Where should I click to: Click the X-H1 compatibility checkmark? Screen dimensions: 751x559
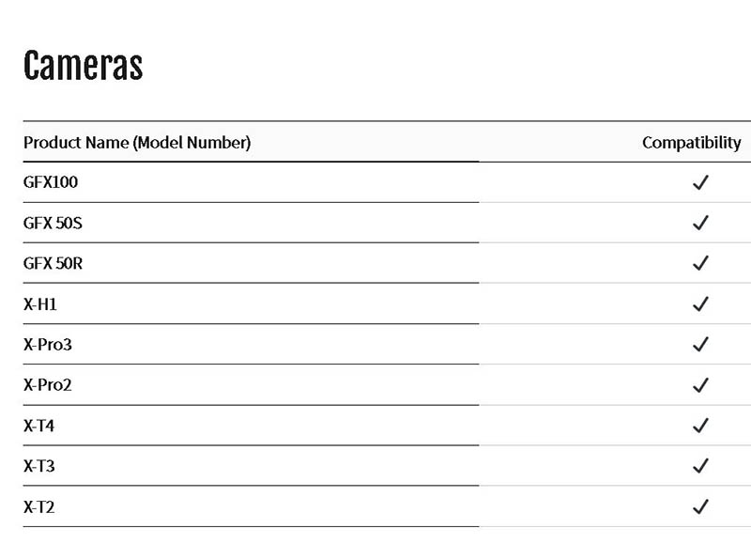pyautogui.click(x=700, y=304)
